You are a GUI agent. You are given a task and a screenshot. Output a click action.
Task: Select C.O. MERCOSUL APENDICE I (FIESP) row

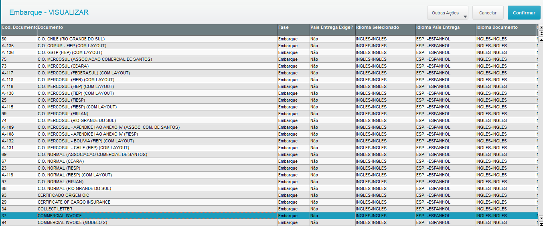click(x=269, y=134)
